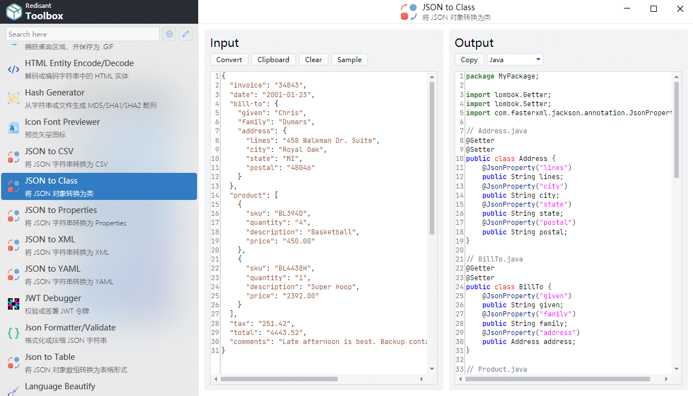Click the pencil edit icon beside search
This screenshot has height=396, width=693.
pyautogui.click(x=185, y=34)
